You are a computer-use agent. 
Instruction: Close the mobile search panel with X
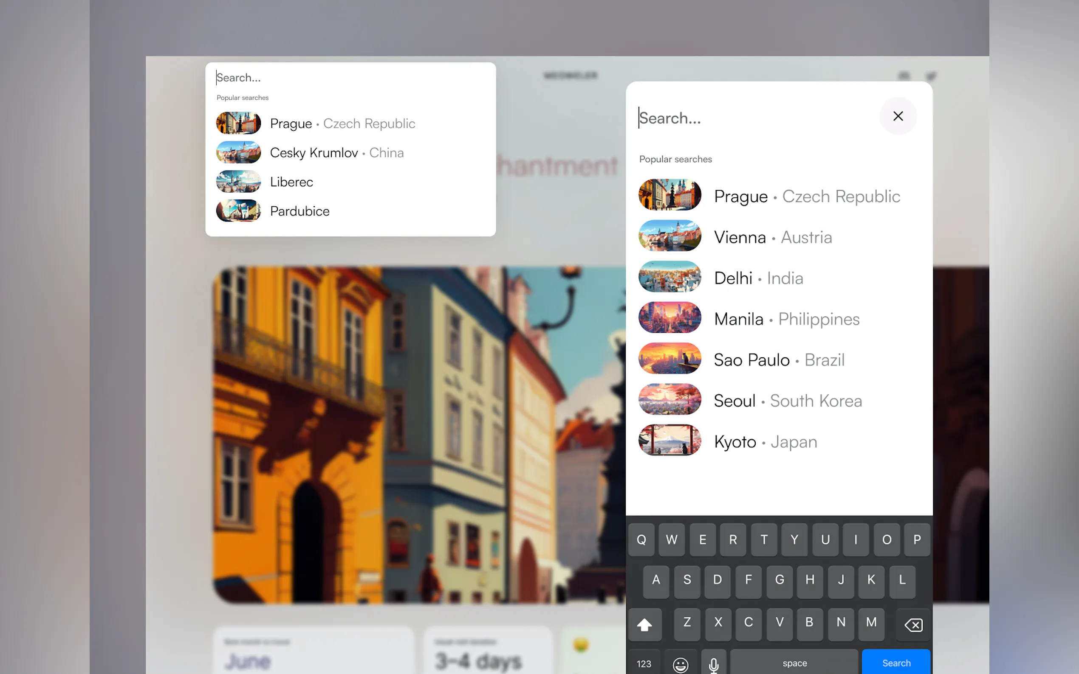pyautogui.click(x=898, y=116)
